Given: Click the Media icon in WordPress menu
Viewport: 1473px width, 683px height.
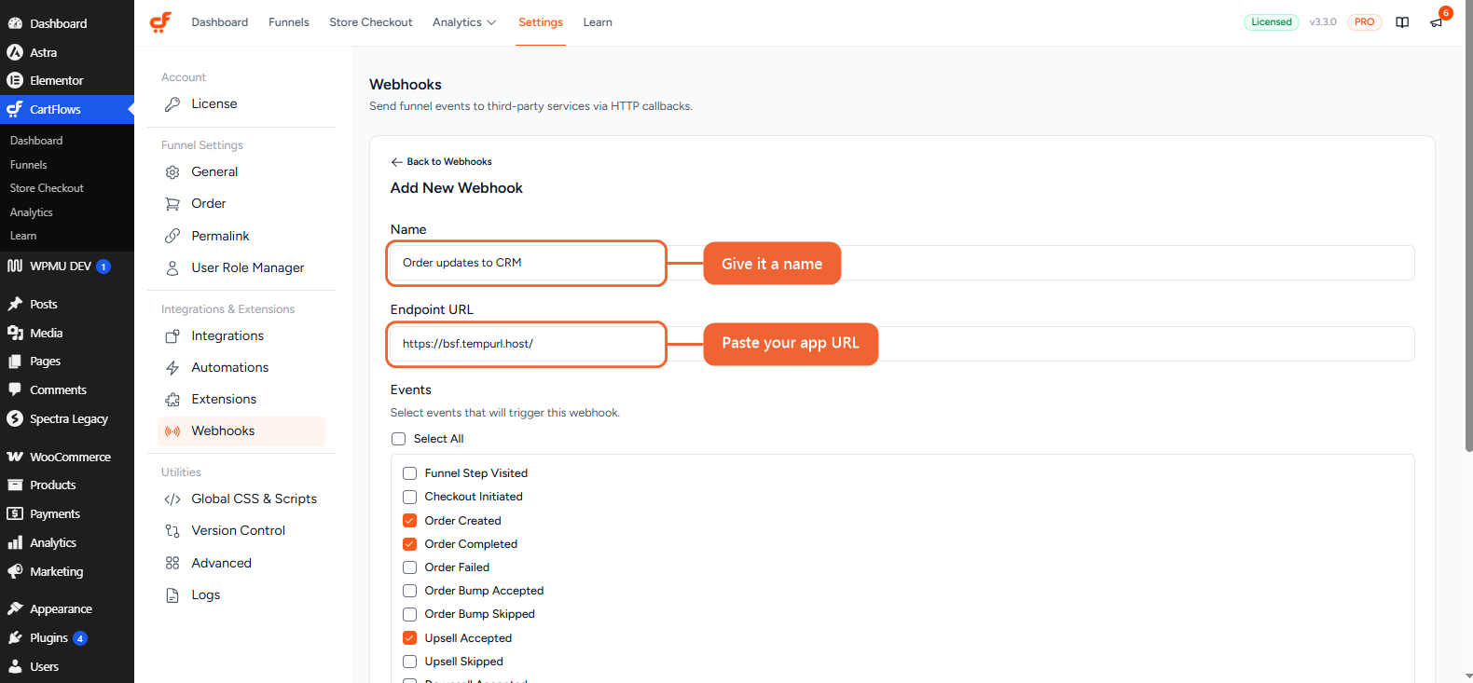Looking at the screenshot, I should [15, 333].
